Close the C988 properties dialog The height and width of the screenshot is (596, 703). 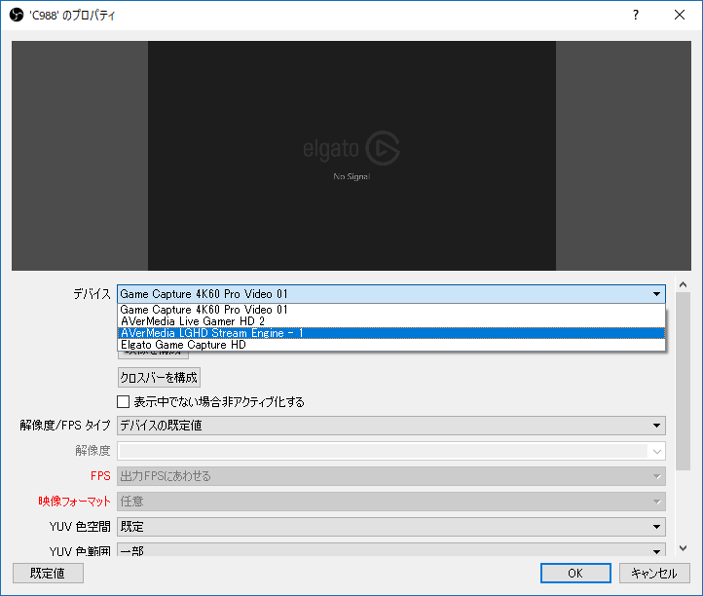click(680, 15)
